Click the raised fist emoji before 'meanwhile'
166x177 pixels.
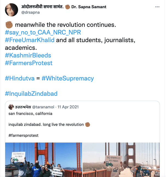pyautogui.click(x=9, y=25)
